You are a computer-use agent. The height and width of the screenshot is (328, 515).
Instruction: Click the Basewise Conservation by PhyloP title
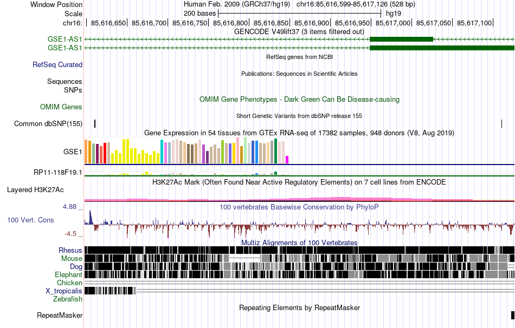click(x=299, y=207)
